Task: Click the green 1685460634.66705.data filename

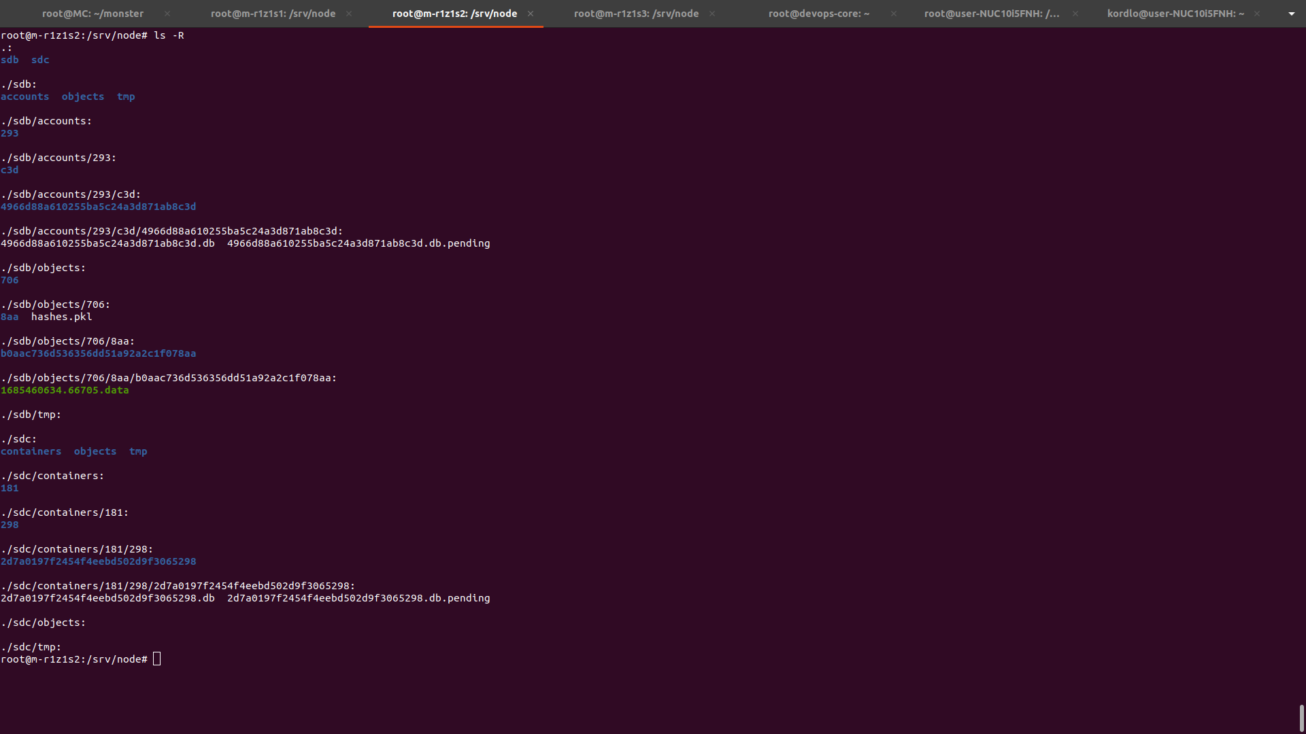Action: (65, 390)
